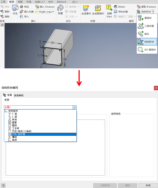This screenshot has width=158, height=188.
Task: Click the 特征 feature icon
Action: click(x=21, y=6)
